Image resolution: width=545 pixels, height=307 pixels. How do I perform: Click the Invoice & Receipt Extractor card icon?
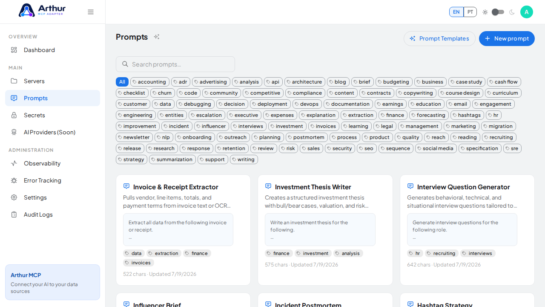(x=126, y=186)
